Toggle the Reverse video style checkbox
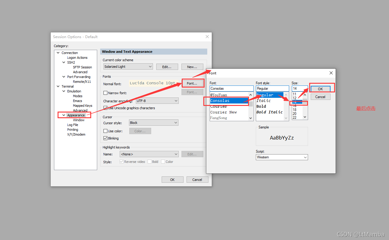The height and width of the screenshot is (240, 389). click(x=121, y=162)
